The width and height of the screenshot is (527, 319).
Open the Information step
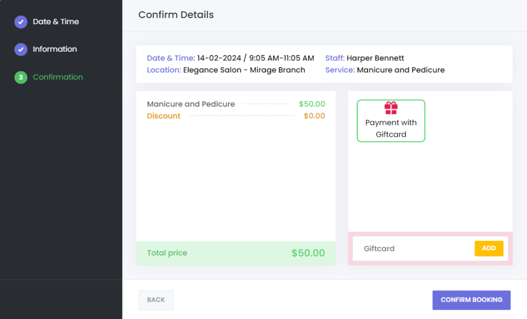[x=55, y=49]
